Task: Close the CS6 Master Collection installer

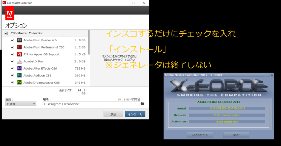Action: [x=144, y=3]
